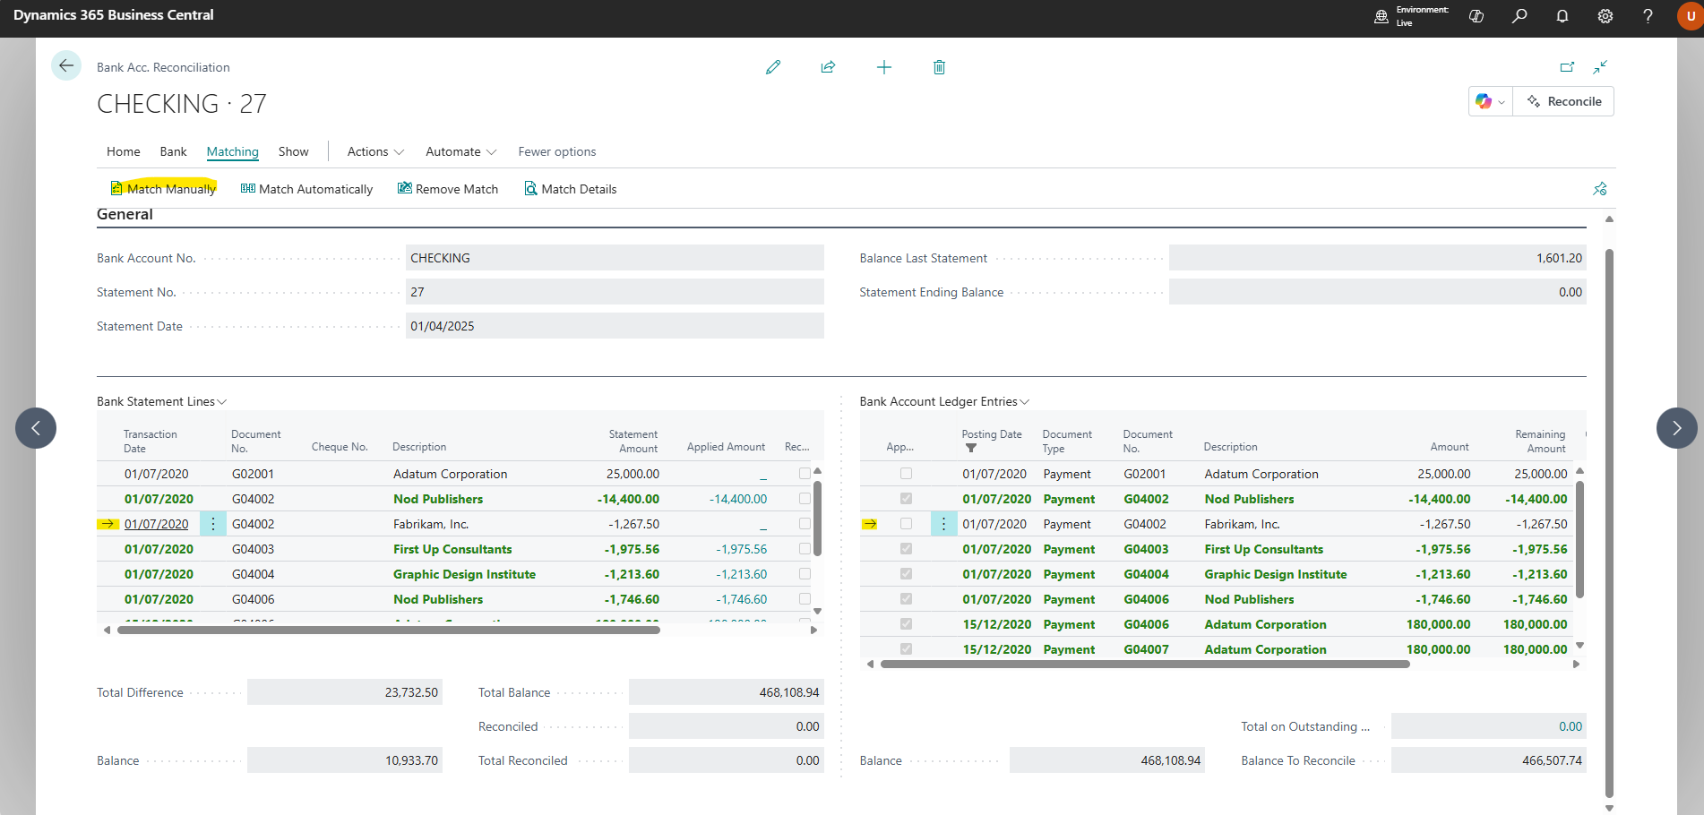This screenshot has height=815, width=1704.
Task: Open the search magnifier in the top bar
Action: click(x=1519, y=16)
